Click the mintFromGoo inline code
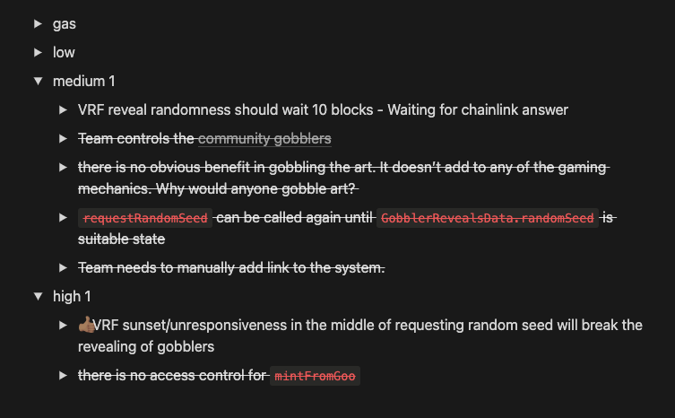The image size is (675, 418). [x=316, y=376]
